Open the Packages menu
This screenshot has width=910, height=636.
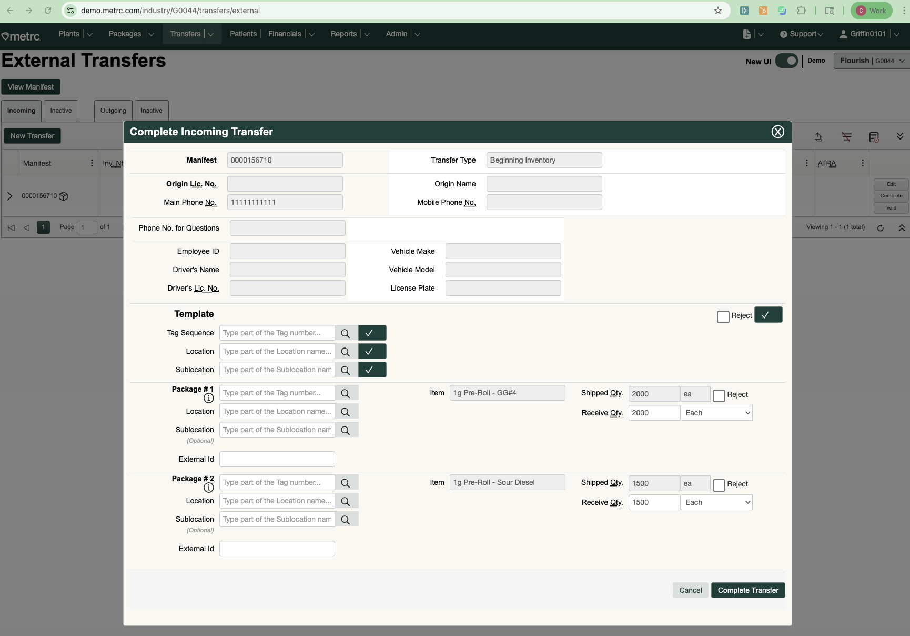125,34
